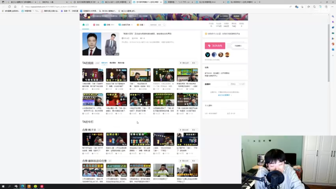The height and width of the screenshot is (189, 336).
Task: Click the browser refresh icon
Action: [9, 7]
